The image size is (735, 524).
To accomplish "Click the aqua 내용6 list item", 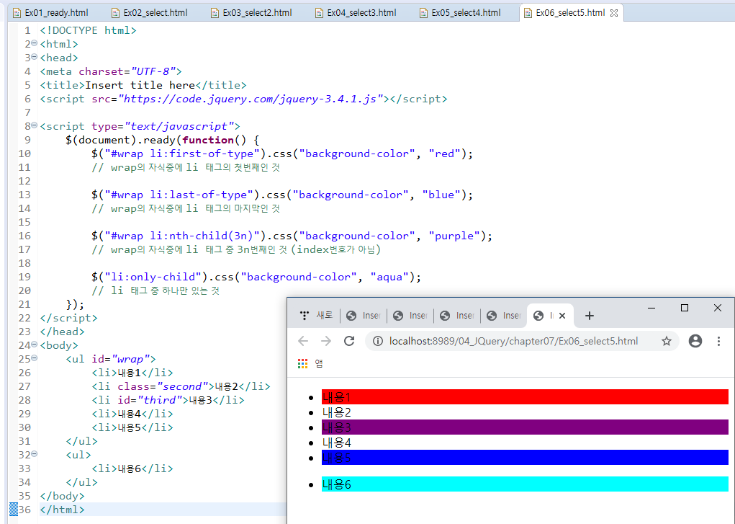I will (x=525, y=484).
